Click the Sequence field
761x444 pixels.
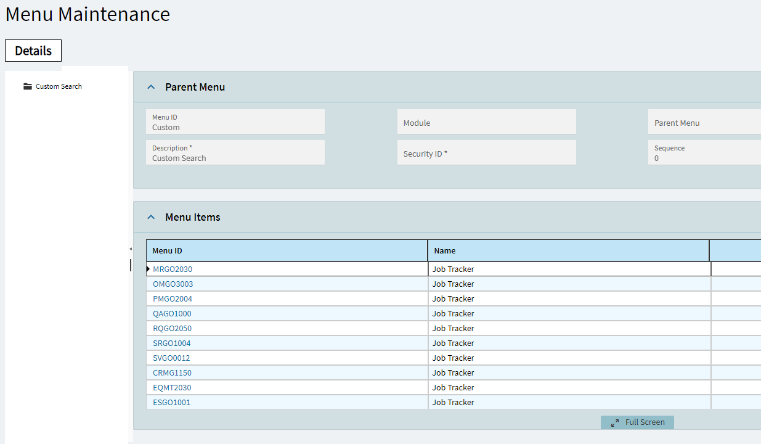point(704,153)
